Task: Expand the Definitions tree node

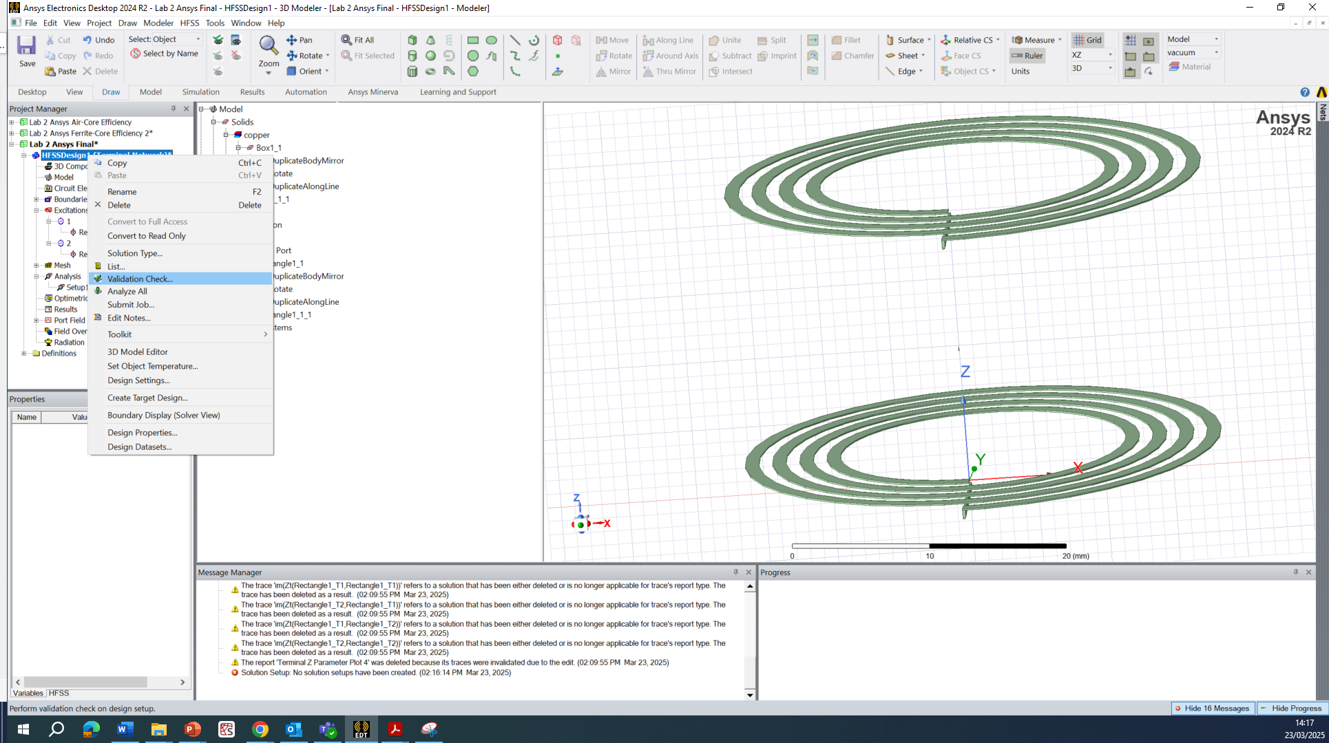Action: point(24,354)
